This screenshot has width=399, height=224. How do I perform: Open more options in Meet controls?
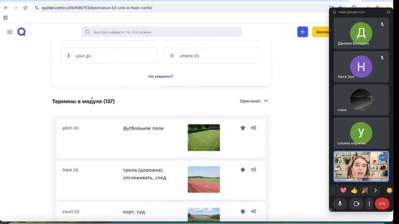[x=369, y=203]
